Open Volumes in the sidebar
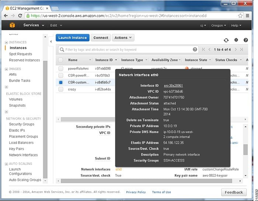The height and width of the screenshot is (201, 258). [15, 99]
